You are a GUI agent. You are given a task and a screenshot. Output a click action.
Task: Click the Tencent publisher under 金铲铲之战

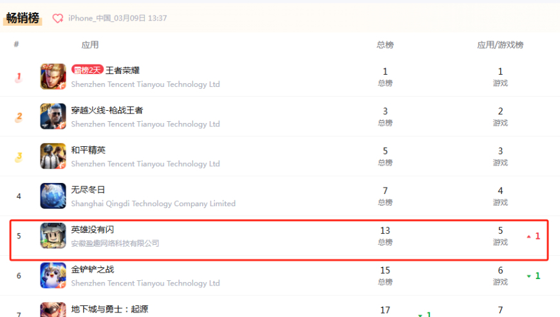[145, 283]
